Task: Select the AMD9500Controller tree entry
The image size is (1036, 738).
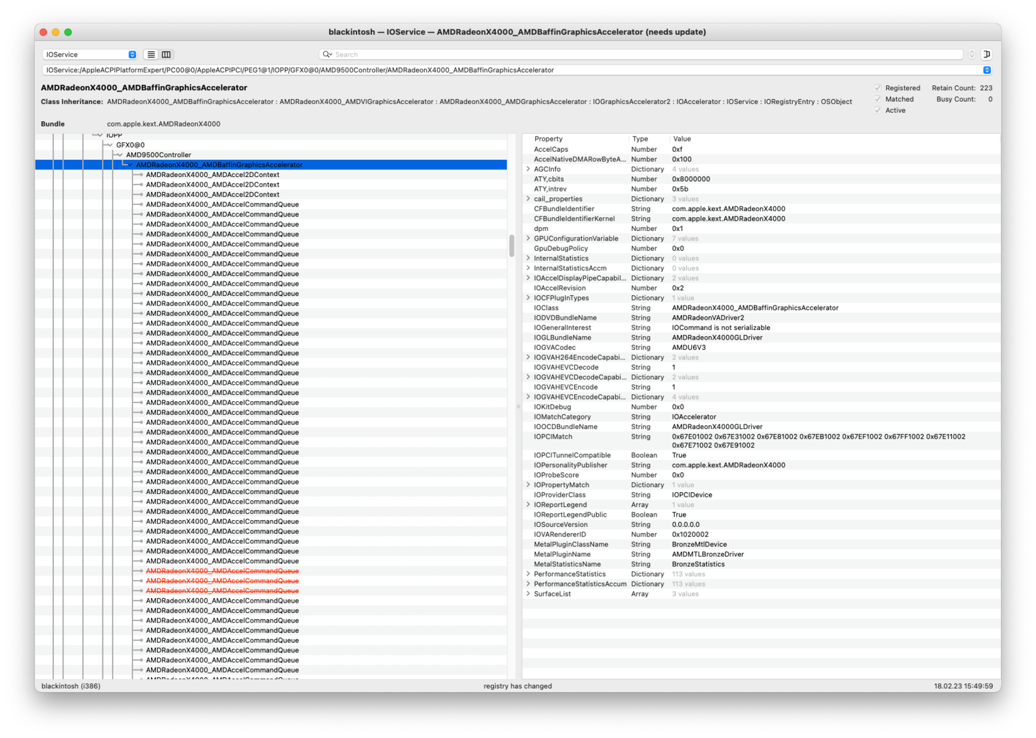Action: (x=158, y=155)
